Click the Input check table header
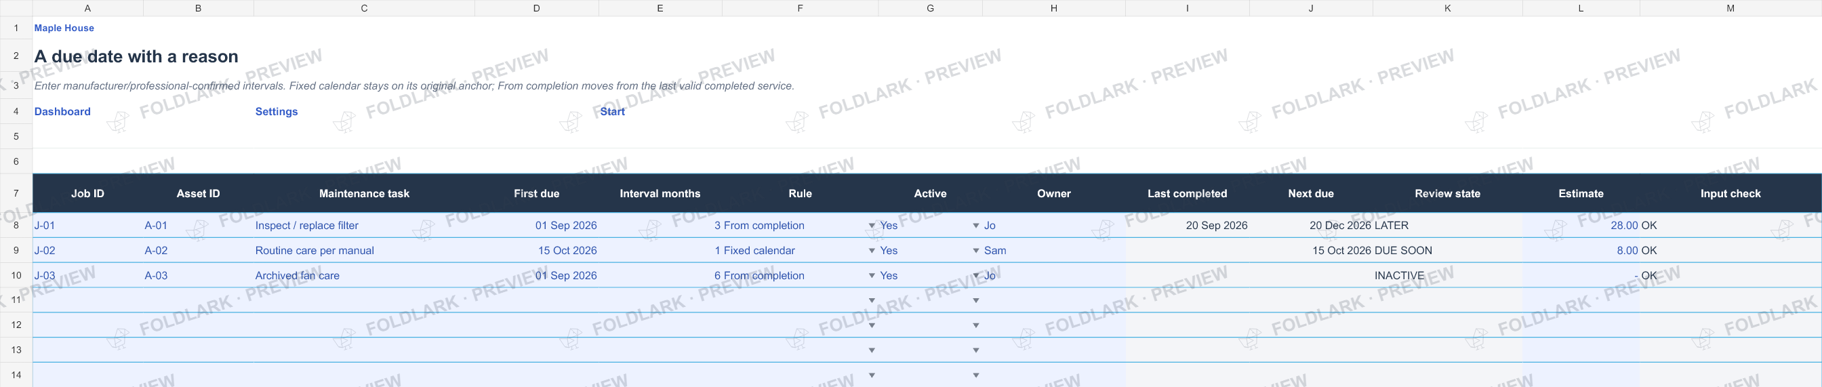Screen dimensions: 1822x387 [1730, 193]
